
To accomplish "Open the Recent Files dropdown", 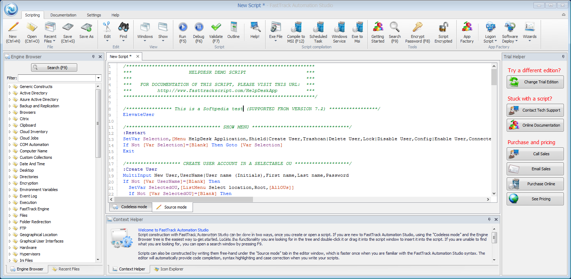I will pyautogui.click(x=50, y=32).
